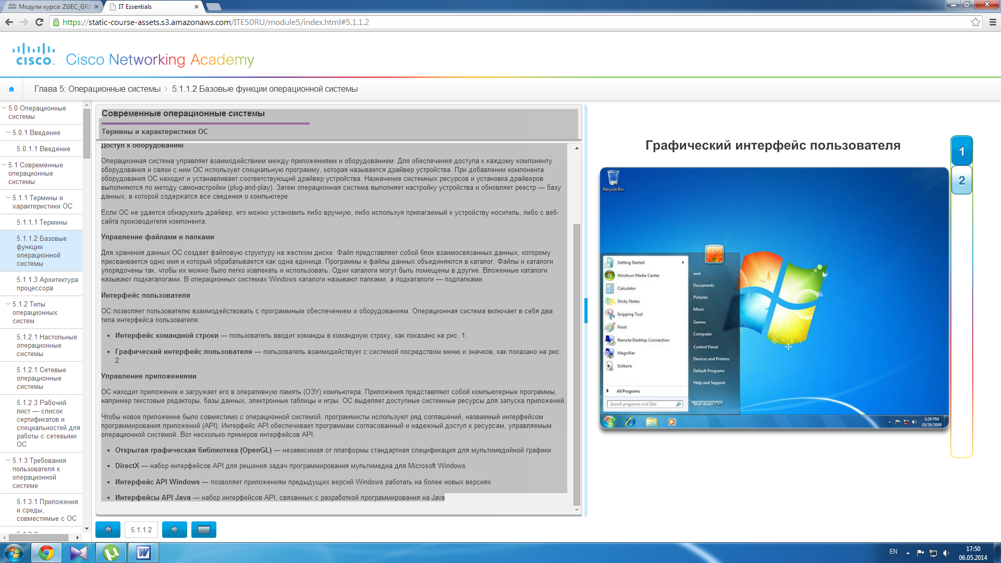
Task: Click Cisco Networking Academy title
Action: coord(160,60)
